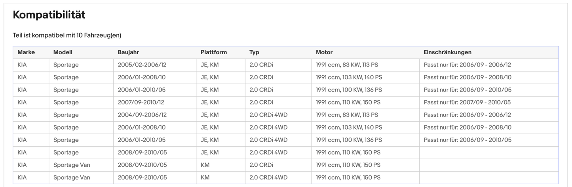The image size is (572, 187).
Task: Select Sportage Van in the 2.0 CRDi 4WD row
Action: click(72, 177)
